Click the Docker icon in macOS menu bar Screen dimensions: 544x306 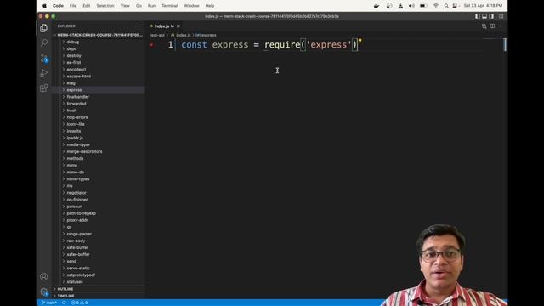point(377,6)
